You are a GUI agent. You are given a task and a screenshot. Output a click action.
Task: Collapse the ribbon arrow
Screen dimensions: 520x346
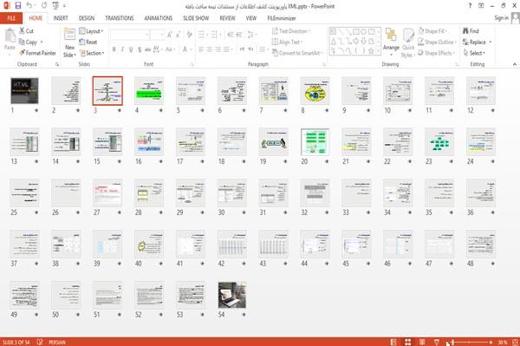click(515, 64)
